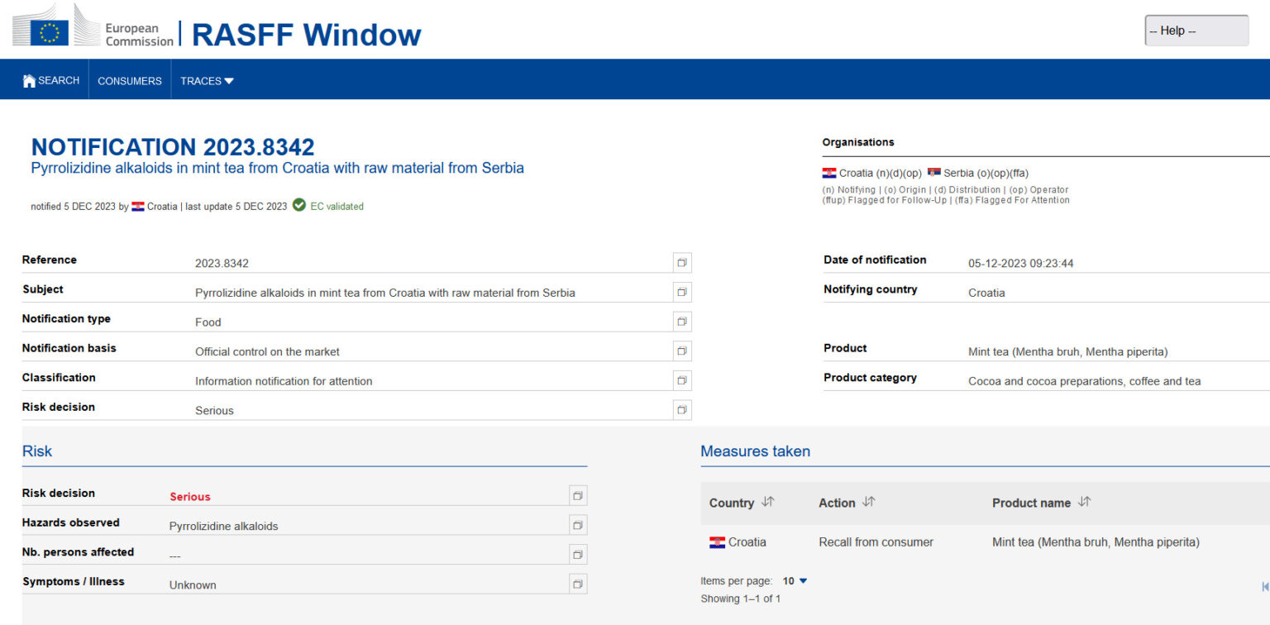Image resolution: width=1270 pixels, height=625 pixels.
Task: Click the EC validated green checkmark
Action: click(x=299, y=206)
